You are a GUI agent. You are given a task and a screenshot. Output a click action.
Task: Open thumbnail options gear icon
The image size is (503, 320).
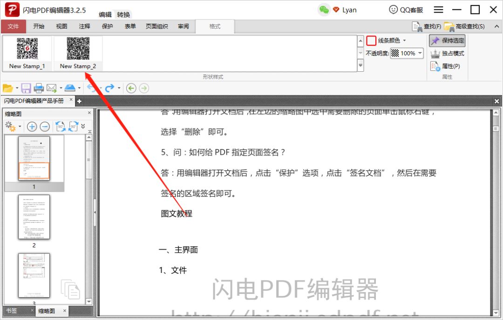10,126
